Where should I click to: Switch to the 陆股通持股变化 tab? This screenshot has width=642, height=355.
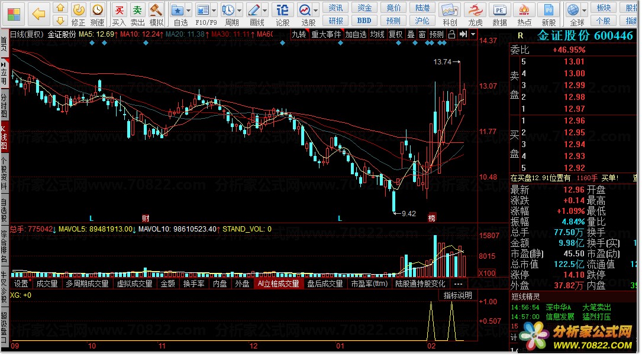(x=420, y=284)
